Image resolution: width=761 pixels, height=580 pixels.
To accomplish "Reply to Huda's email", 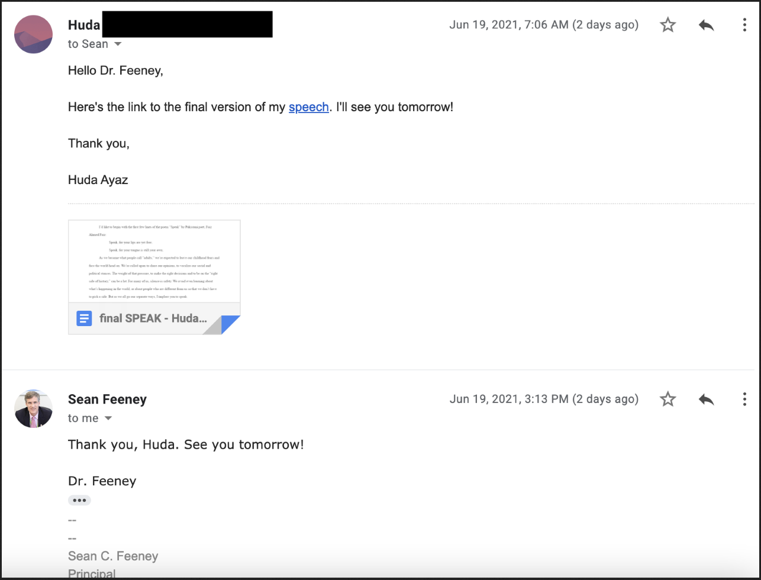I will 706,25.
